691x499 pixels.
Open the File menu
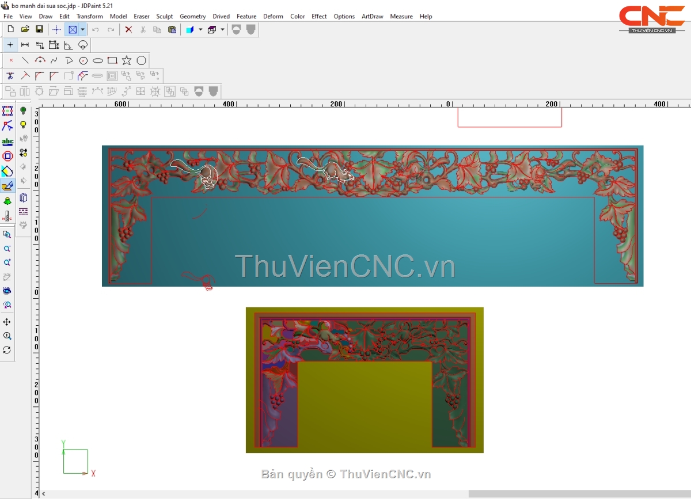(x=8, y=16)
